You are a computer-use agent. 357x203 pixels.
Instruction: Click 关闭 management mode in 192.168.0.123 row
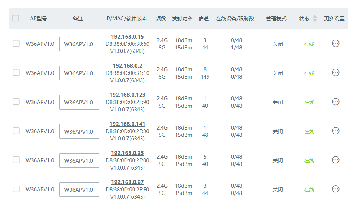[x=278, y=102]
